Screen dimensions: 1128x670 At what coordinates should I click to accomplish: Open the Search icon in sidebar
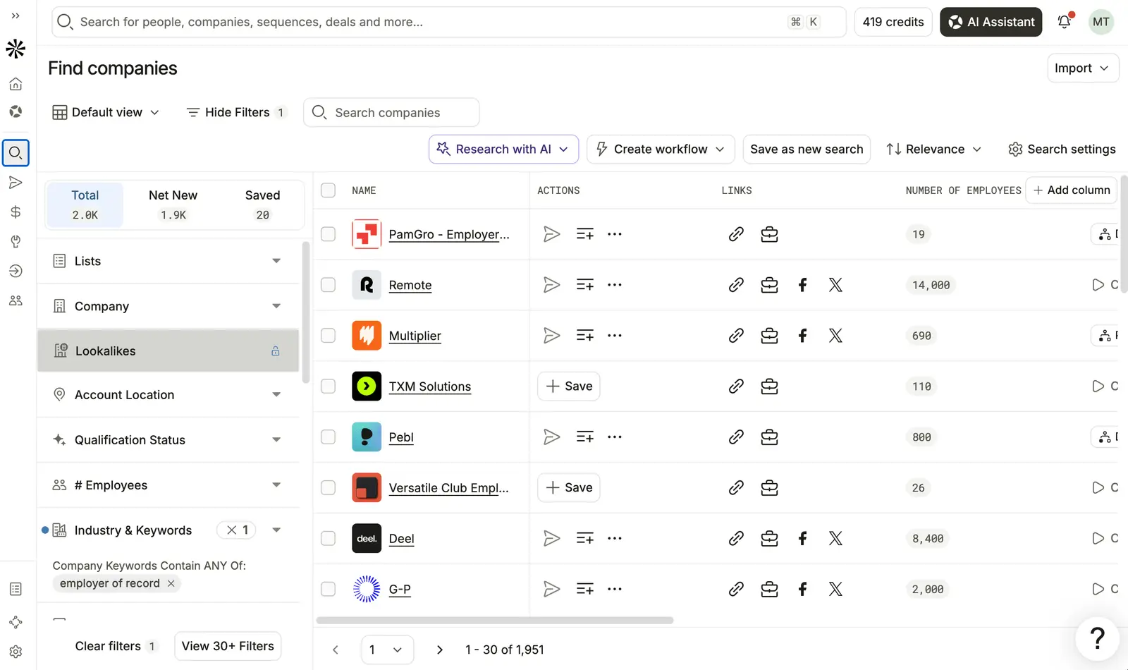coord(16,152)
